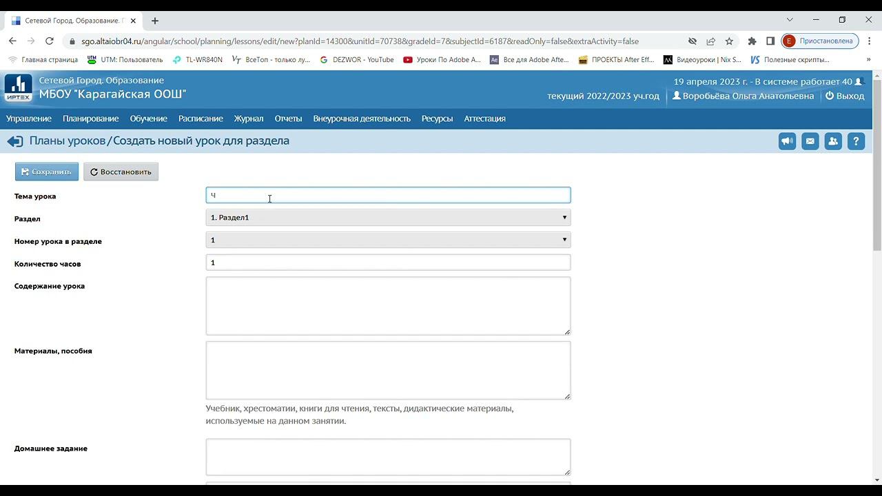This screenshot has width=882, height=496.
Task: Click the users contacts icon
Action: [x=833, y=141]
